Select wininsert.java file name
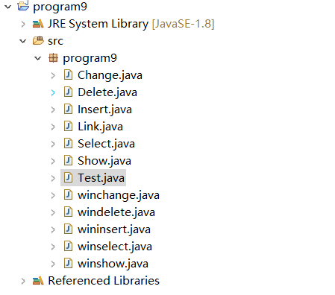Image resolution: width=335 pixels, height=295 pixels. pos(114,229)
